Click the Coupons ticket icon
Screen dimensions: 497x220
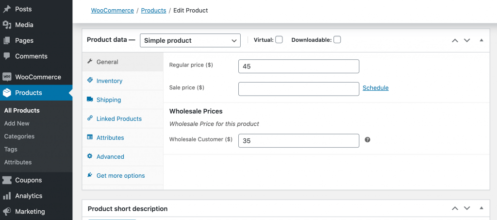click(7, 180)
